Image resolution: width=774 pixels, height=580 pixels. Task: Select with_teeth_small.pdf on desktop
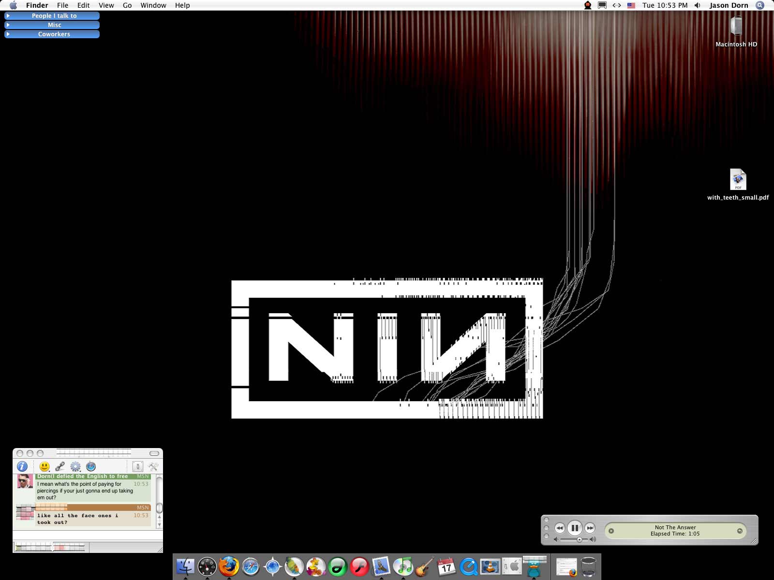tap(738, 180)
